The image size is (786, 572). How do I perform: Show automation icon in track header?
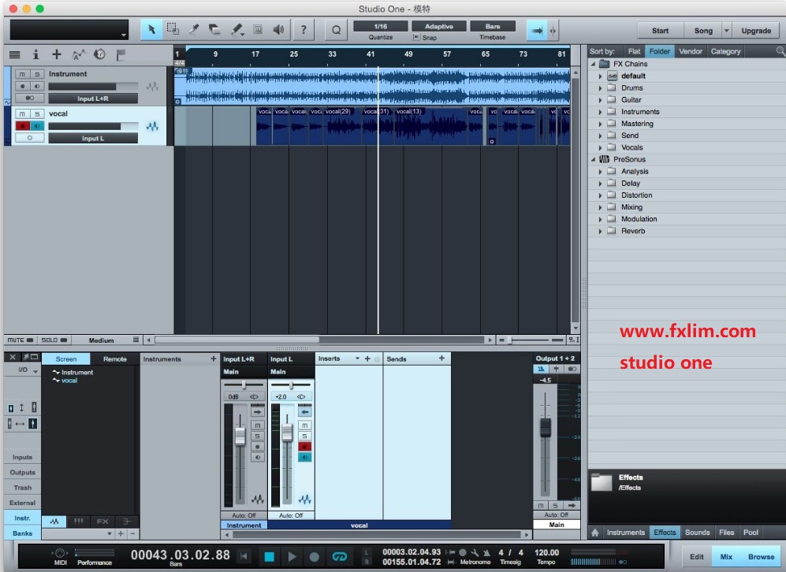click(x=78, y=54)
